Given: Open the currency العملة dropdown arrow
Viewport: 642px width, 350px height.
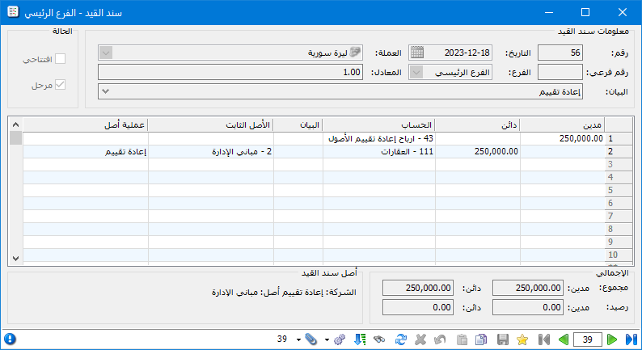Looking at the screenshot, I should pyautogui.click(x=106, y=53).
